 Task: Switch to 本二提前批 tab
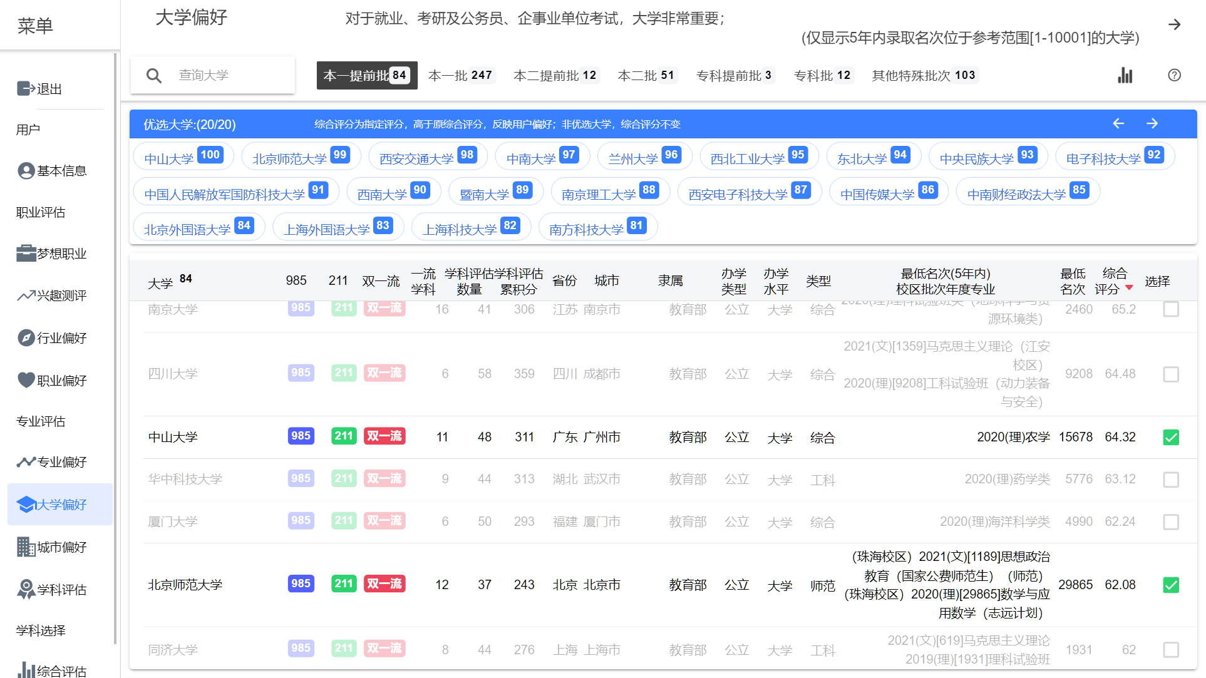coord(556,75)
